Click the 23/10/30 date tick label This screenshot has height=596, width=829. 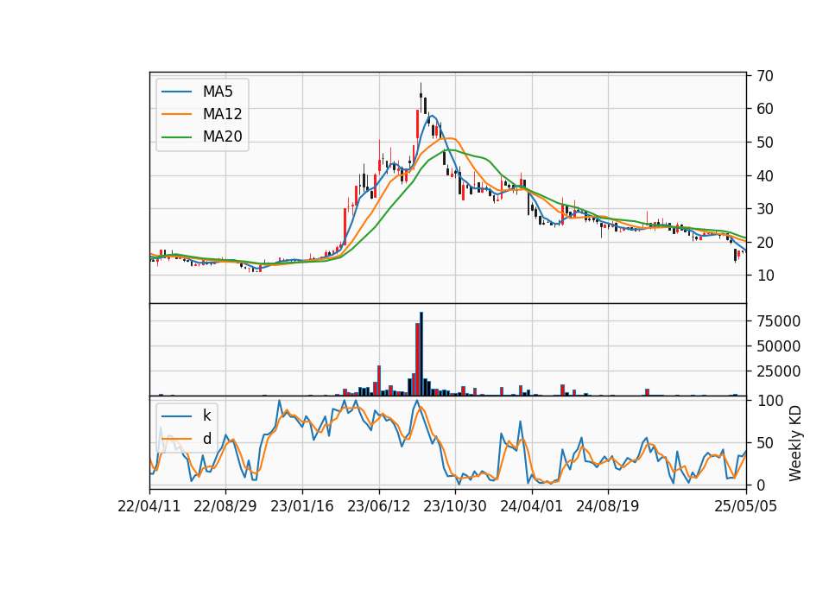pos(455,506)
